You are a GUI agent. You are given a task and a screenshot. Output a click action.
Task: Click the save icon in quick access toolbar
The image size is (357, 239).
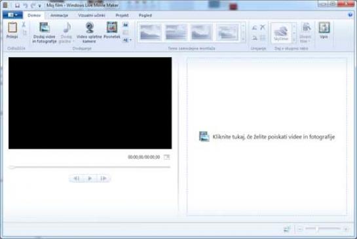point(17,5)
